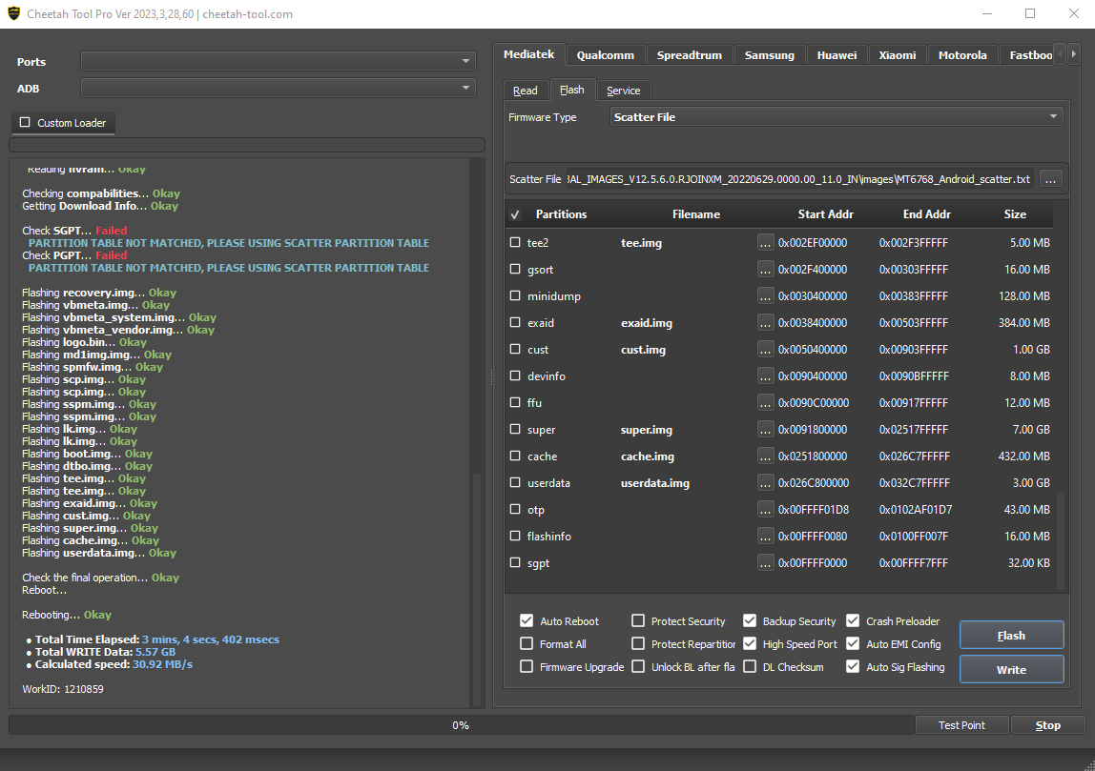1095x771 pixels.
Task: Click the Test Point button
Action: (x=961, y=725)
